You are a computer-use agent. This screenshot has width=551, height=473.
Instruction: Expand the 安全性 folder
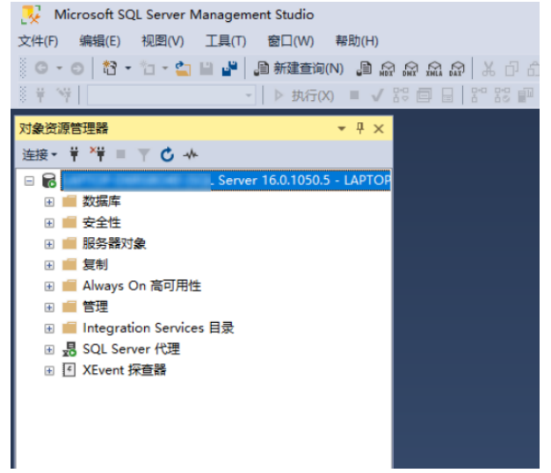(x=49, y=223)
